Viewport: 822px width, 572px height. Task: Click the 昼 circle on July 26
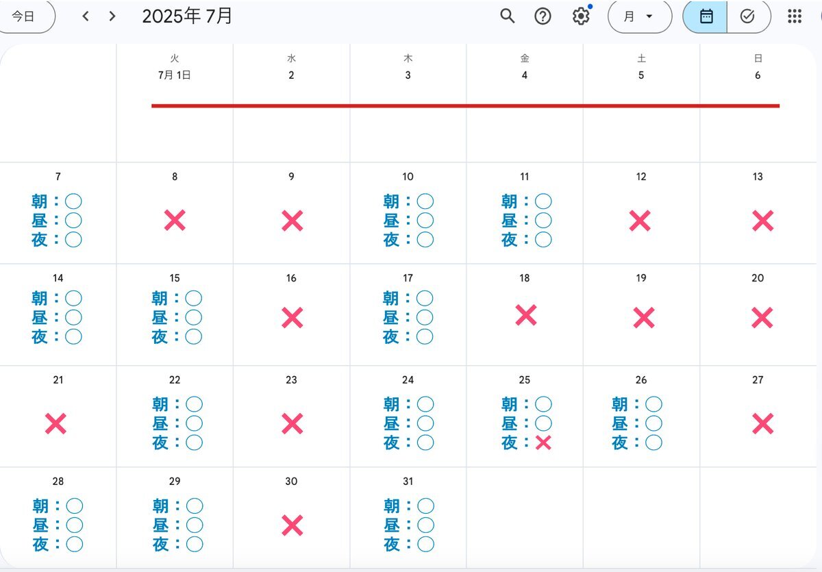(x=653, y=423)
